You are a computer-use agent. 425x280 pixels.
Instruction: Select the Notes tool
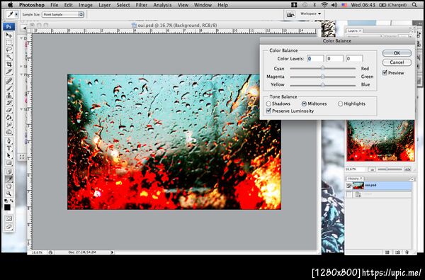click(9, 172)
